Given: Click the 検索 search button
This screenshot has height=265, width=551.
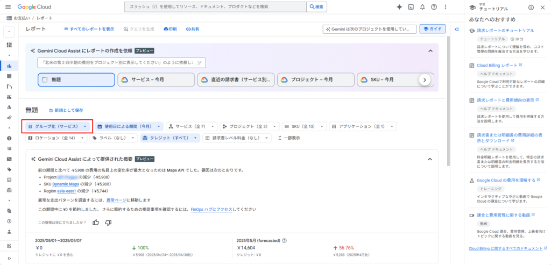Looking at the screenshot, I should coord(316,7).
